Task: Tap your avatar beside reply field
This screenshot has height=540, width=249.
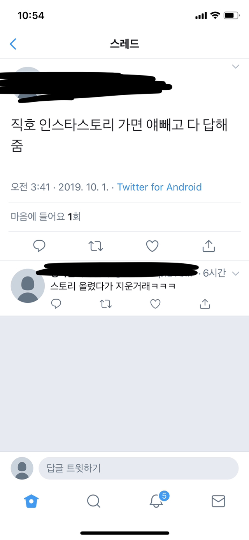Action: [x=22, y=468]
